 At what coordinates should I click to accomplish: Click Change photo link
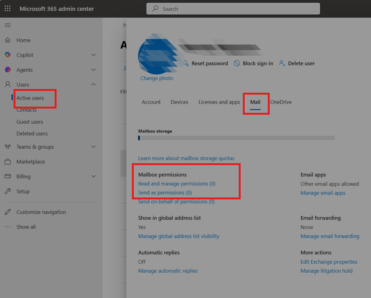[157, 78]
